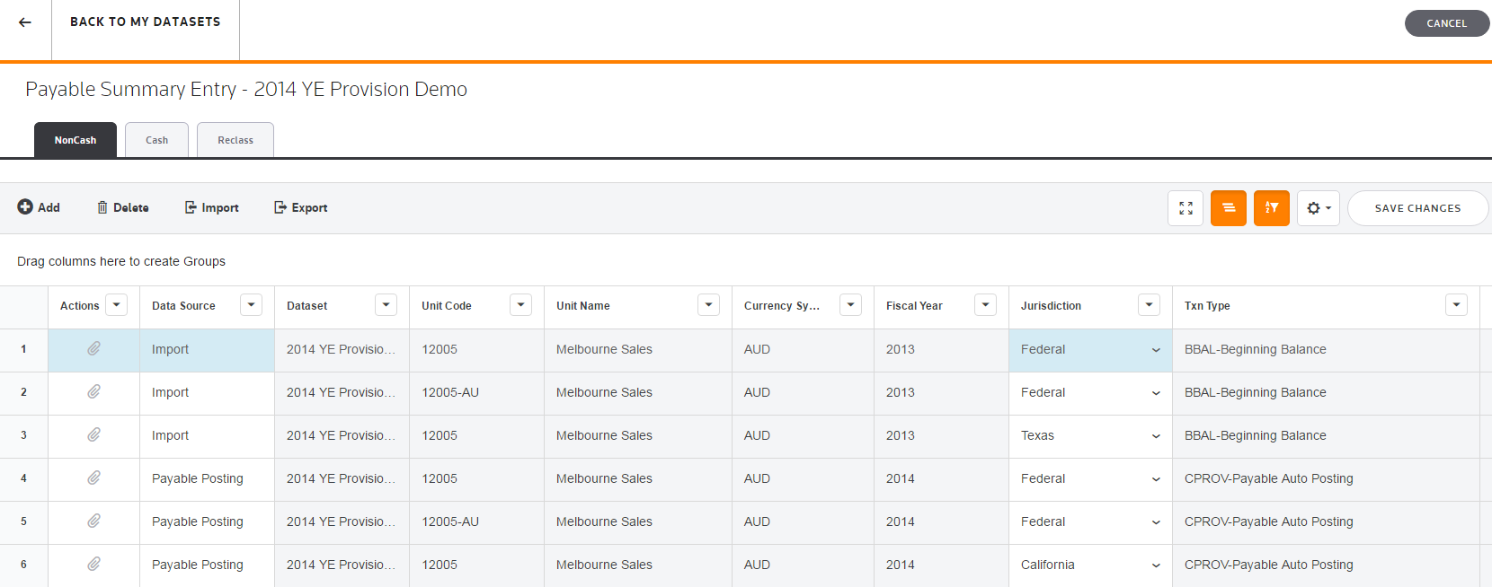The height and width of the screenshot is (587, 1492).
Task: Click the fullscreen expand grid icon
Action: (1186, 208)
